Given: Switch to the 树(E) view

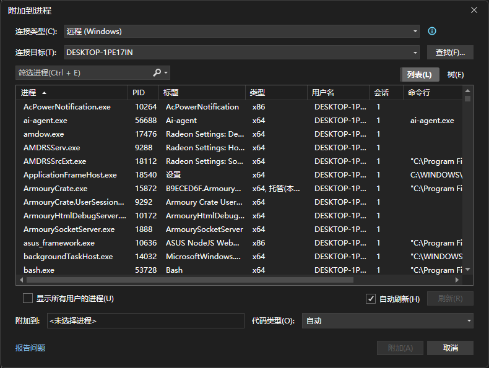Looking at the screenshot, I should click(x=456, y=75).
